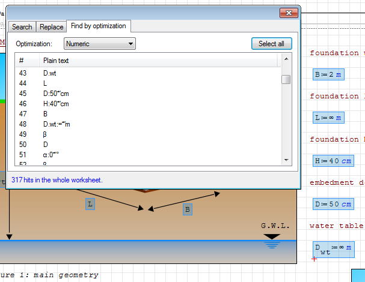Select the highlighted L label in figure

(90, 204)
